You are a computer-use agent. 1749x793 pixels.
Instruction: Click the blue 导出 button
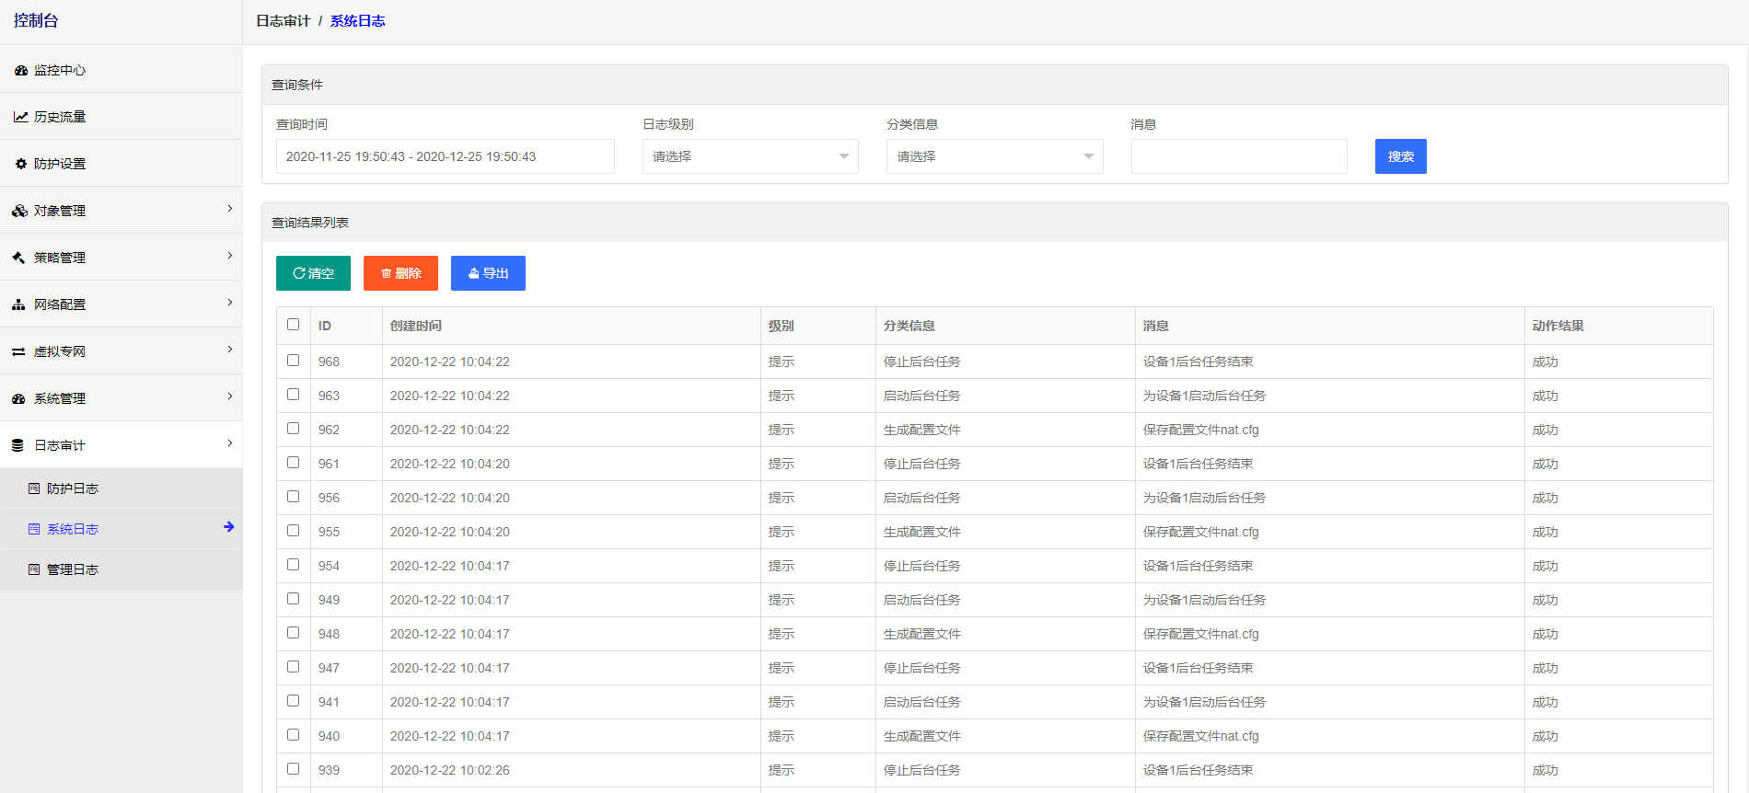[x=488, y=273]
